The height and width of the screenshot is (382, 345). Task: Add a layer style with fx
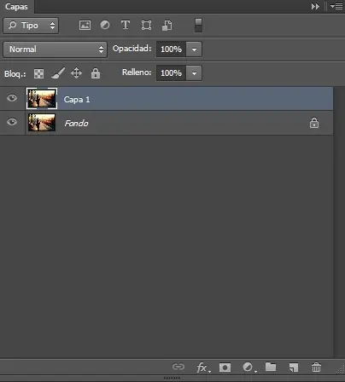coord(203,368)
